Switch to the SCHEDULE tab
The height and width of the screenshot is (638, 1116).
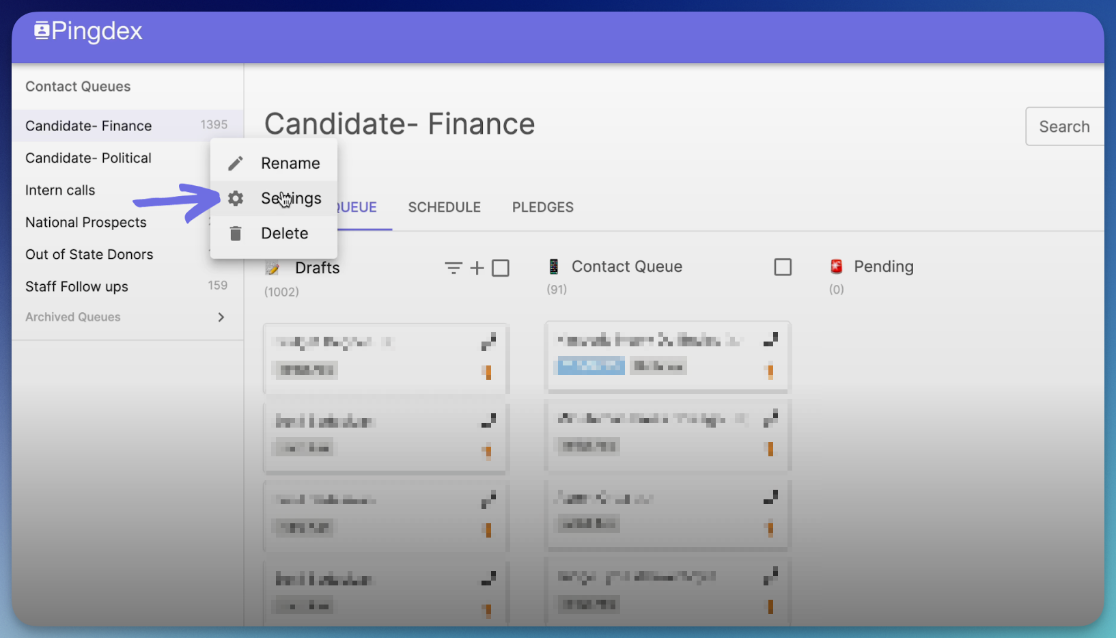click(x=445, y=207)
